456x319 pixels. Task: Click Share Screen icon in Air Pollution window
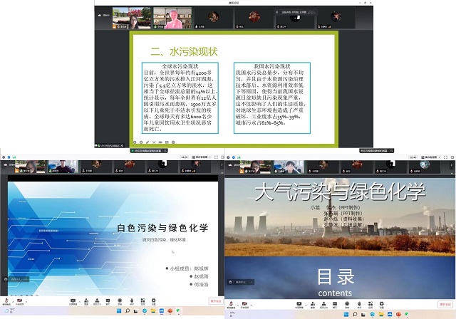(x=299, y=305)
